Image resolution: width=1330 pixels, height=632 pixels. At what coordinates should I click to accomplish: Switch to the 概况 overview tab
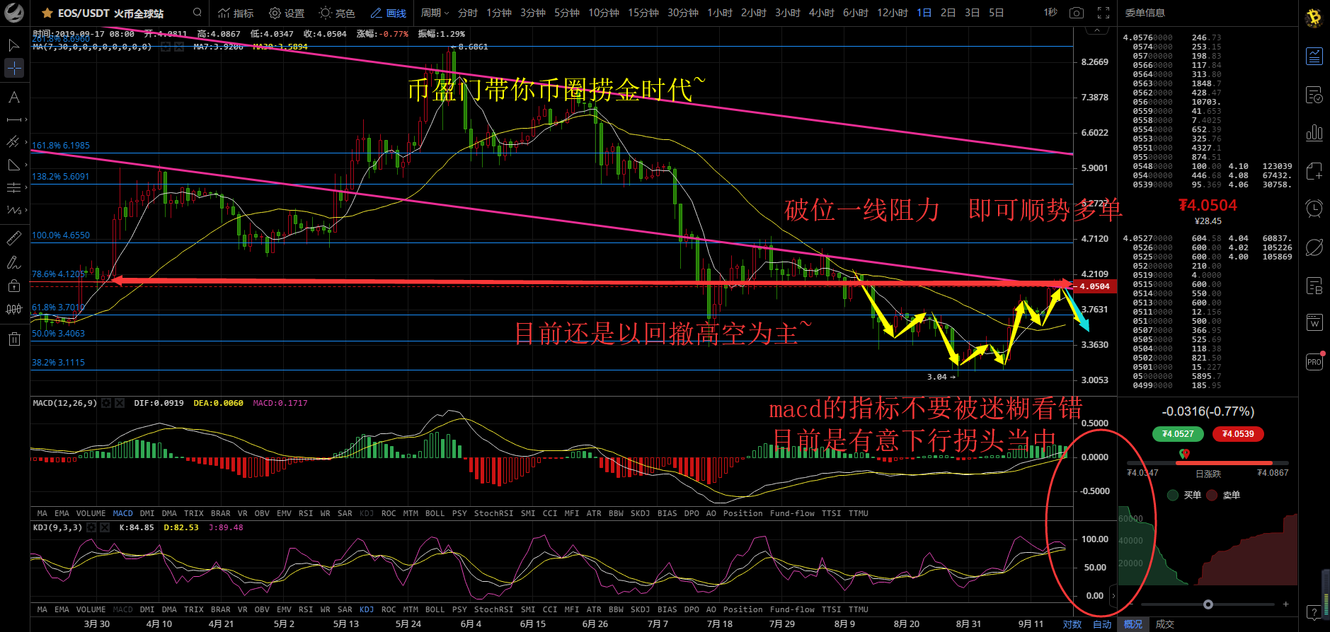[1133, 624]
